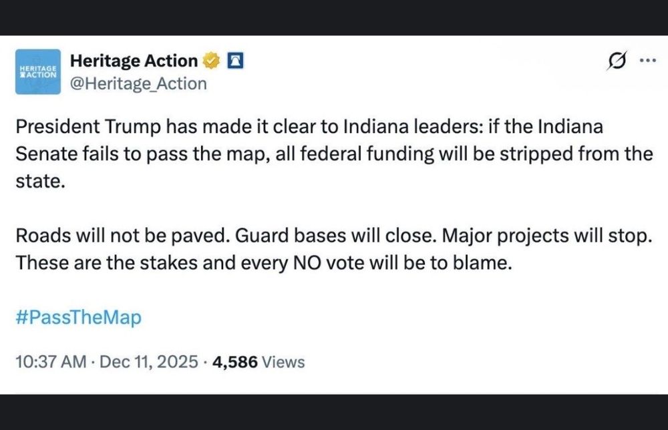Screen dimensions: 668x430
Task: Click the Views label
Action: coord(283,362)
